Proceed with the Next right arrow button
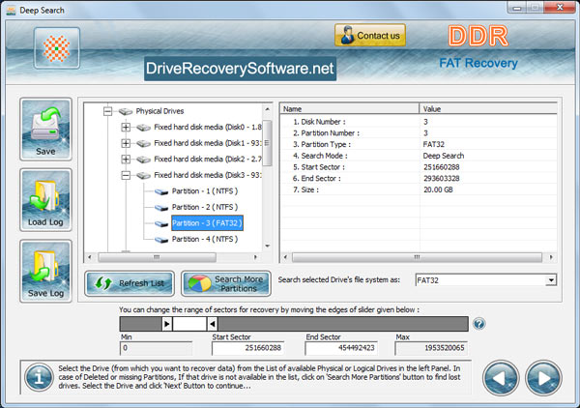This screenshot has height=408, width=580. (543, 378)
